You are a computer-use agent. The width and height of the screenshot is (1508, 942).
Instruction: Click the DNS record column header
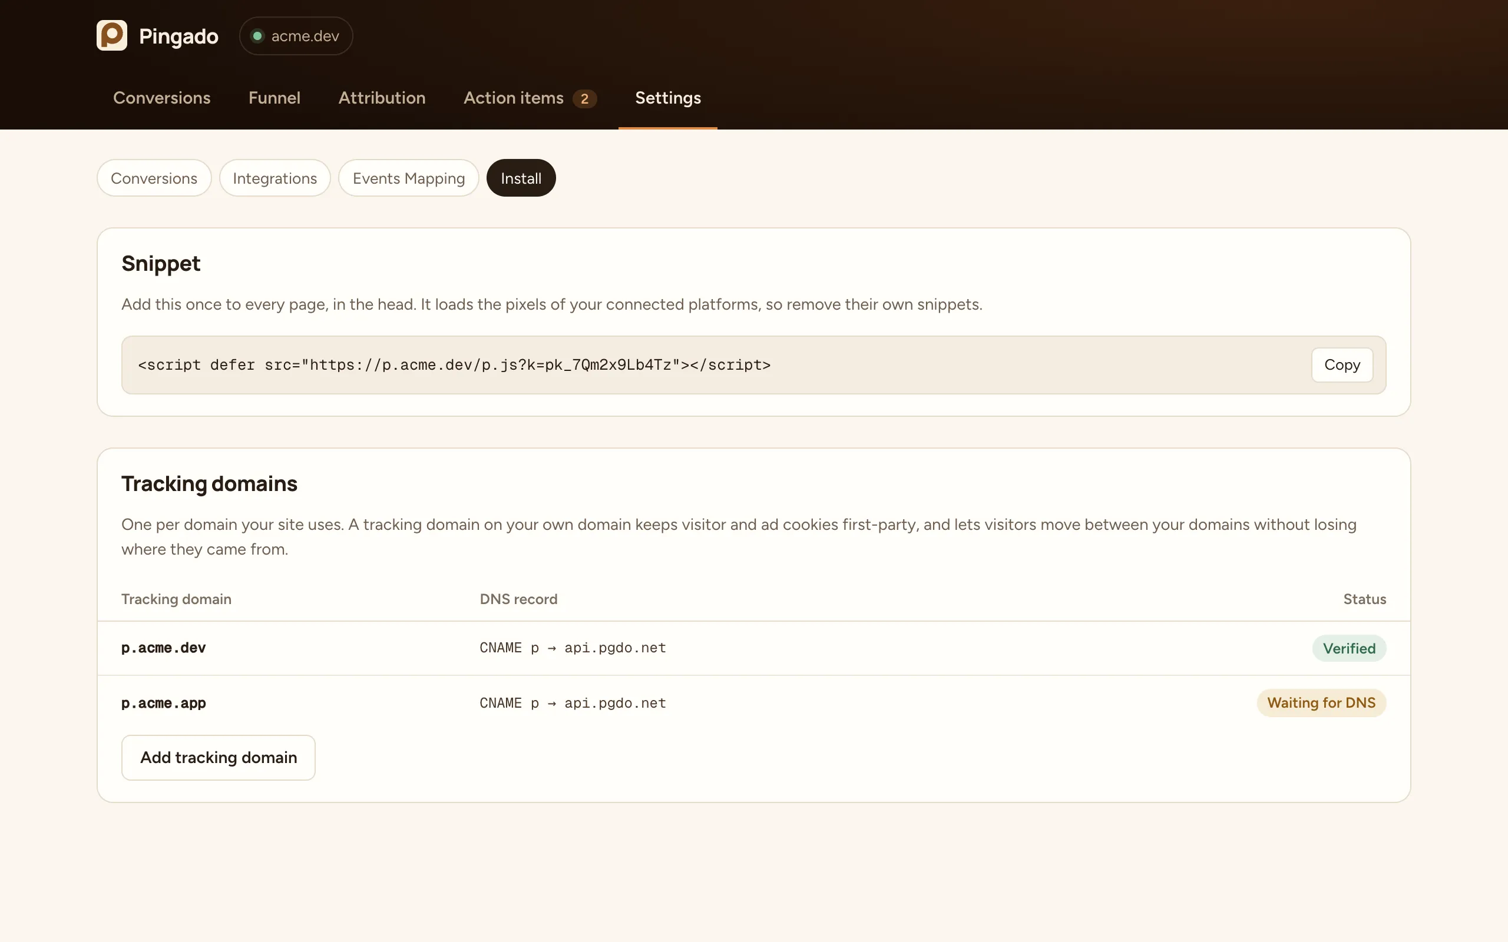point(518,599)
